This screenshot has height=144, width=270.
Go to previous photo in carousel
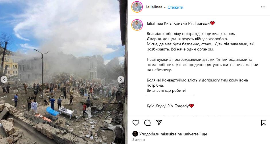pos(4,79)
